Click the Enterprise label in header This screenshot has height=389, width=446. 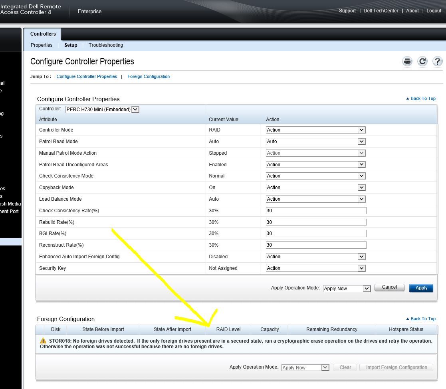[89, 11]
